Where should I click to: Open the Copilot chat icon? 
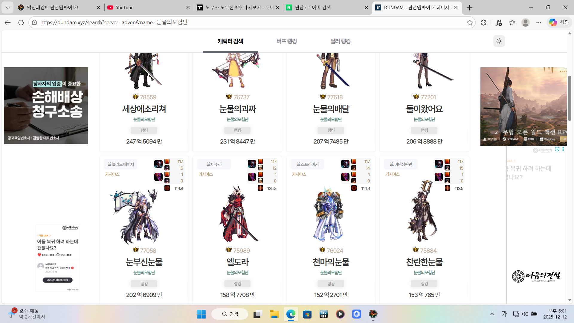[x=553, y=22]
